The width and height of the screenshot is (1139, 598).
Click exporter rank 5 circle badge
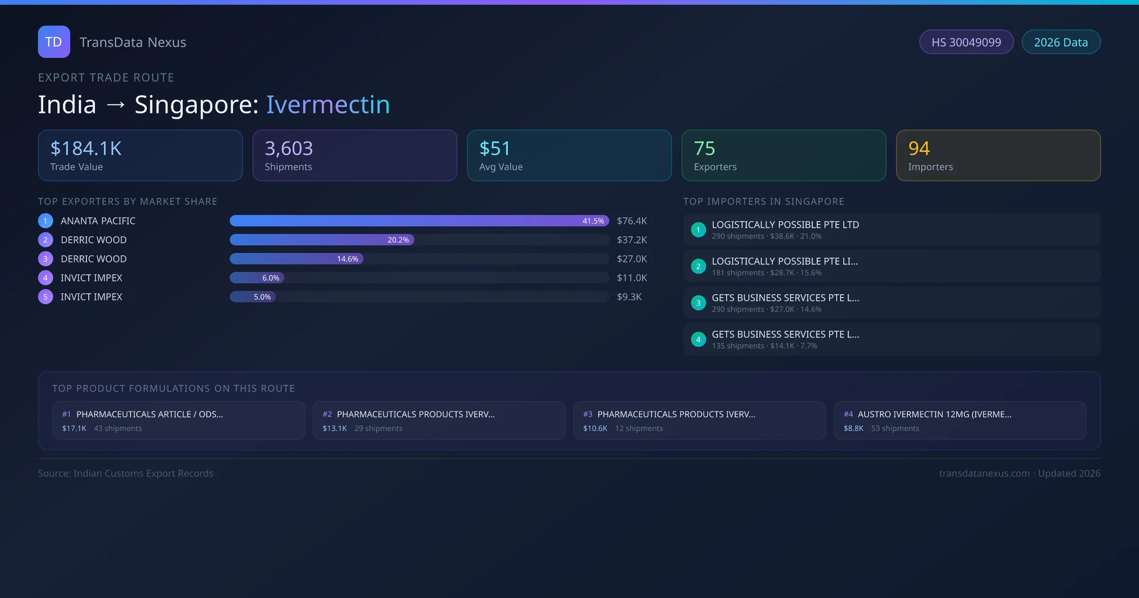click(46, 297)
